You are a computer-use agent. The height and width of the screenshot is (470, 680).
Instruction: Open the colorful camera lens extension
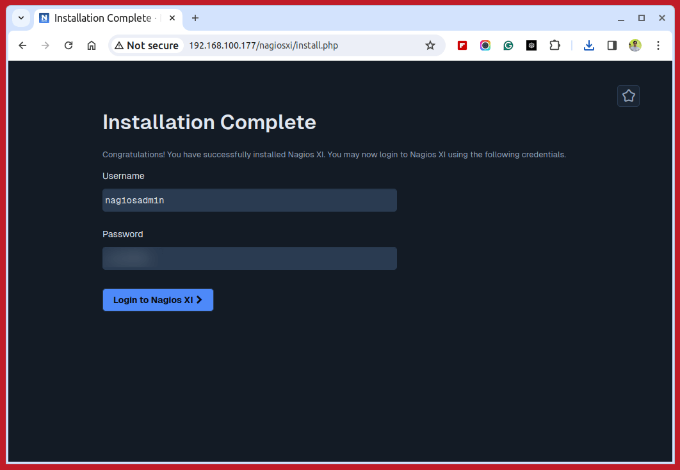point(485,45)
